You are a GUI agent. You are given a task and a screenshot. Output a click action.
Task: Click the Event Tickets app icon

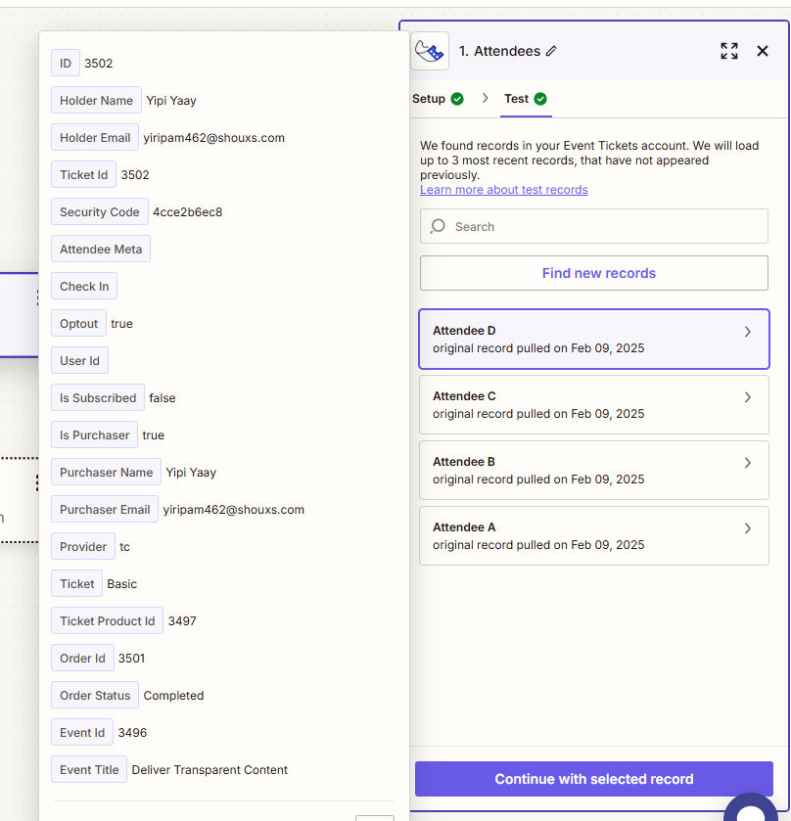pyautogui.click(x=430, y=51)
